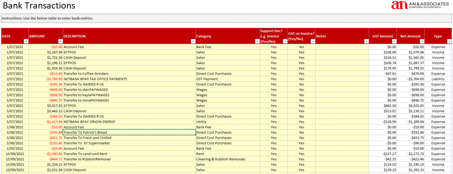453x174 pixels.
Task: Select the Transfer To XY Supermarket cell
Action: click(129, 143)
